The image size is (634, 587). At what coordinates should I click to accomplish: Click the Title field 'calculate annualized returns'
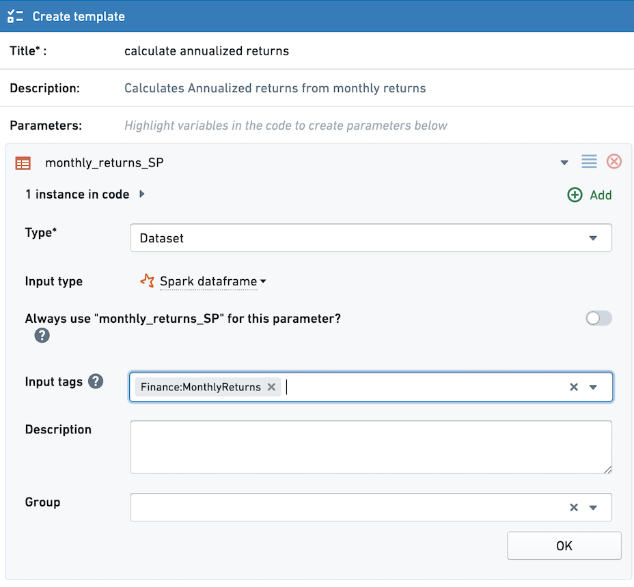[206, 51]
